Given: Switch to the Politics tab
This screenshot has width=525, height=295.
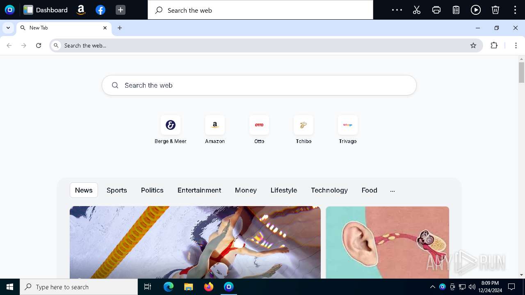Looking at the screenshot, I should (x=152, y=190).
